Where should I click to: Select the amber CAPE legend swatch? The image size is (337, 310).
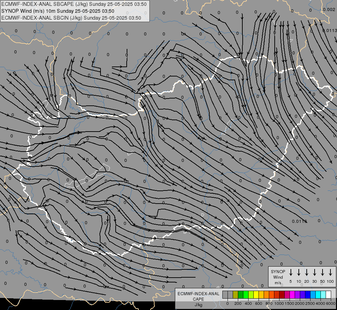261,294
